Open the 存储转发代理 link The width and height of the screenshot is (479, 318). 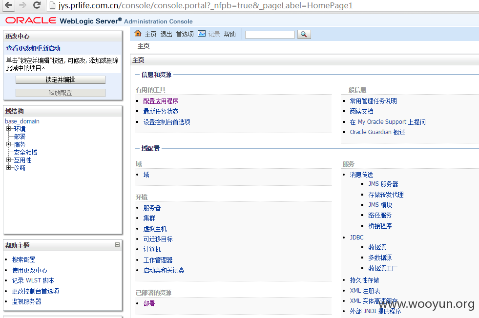pos(386,195)
